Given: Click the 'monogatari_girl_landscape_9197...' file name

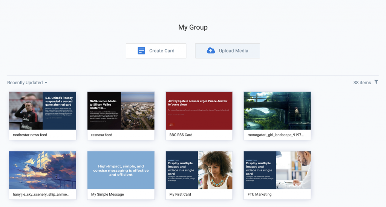Looking at the screenshot, I should pyautogui.click(x=276, y=135).
